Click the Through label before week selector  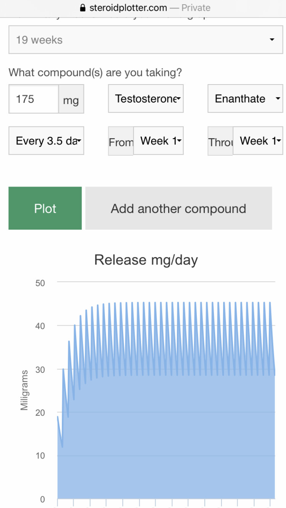tap(220, 142)
